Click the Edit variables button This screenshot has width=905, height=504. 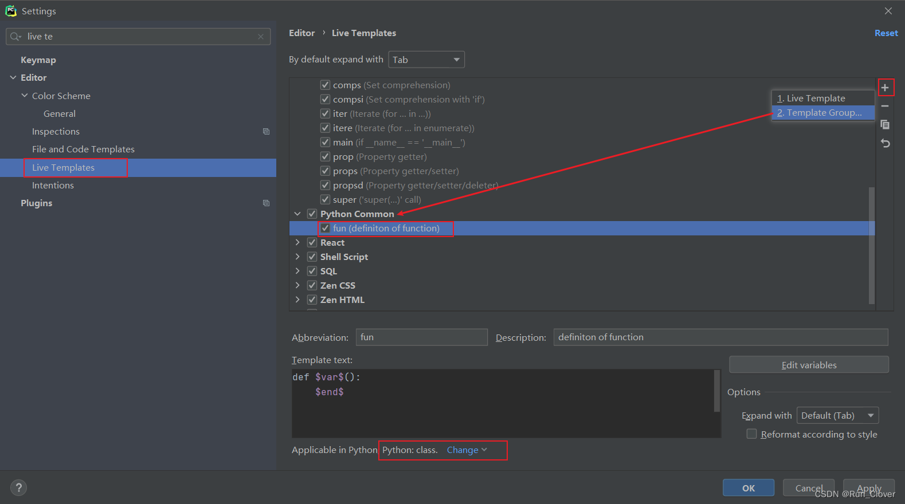809,365
